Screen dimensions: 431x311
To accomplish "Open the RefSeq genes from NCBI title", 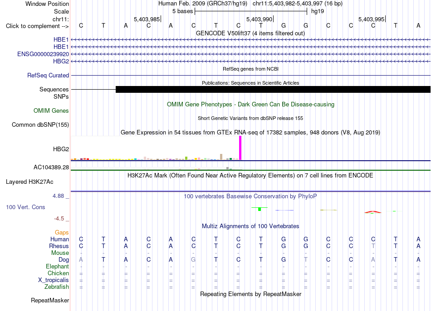I will pos(250,69).
